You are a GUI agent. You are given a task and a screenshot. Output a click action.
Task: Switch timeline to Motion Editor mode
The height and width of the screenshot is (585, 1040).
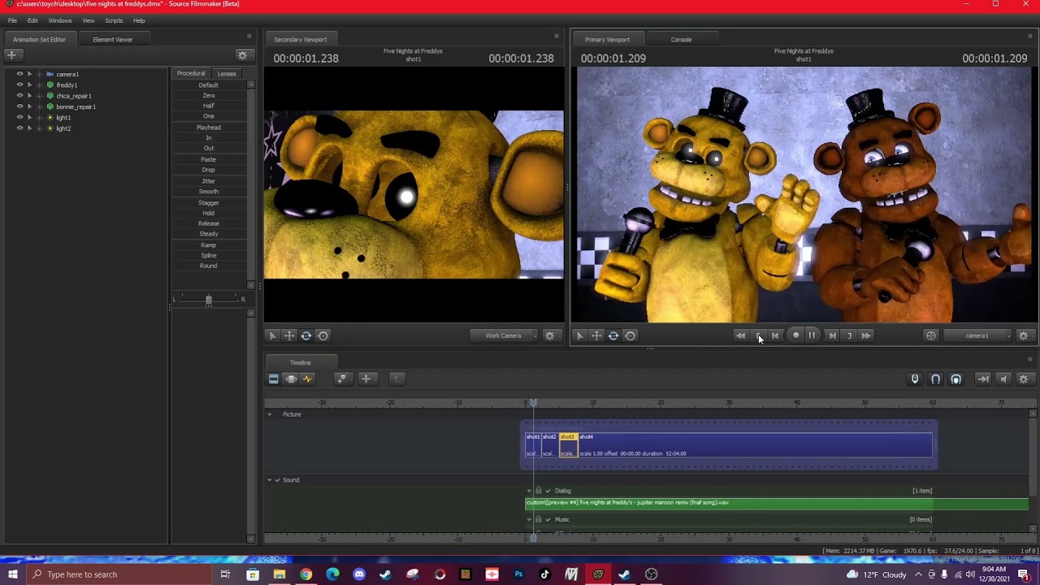click(x=291, y=379)
